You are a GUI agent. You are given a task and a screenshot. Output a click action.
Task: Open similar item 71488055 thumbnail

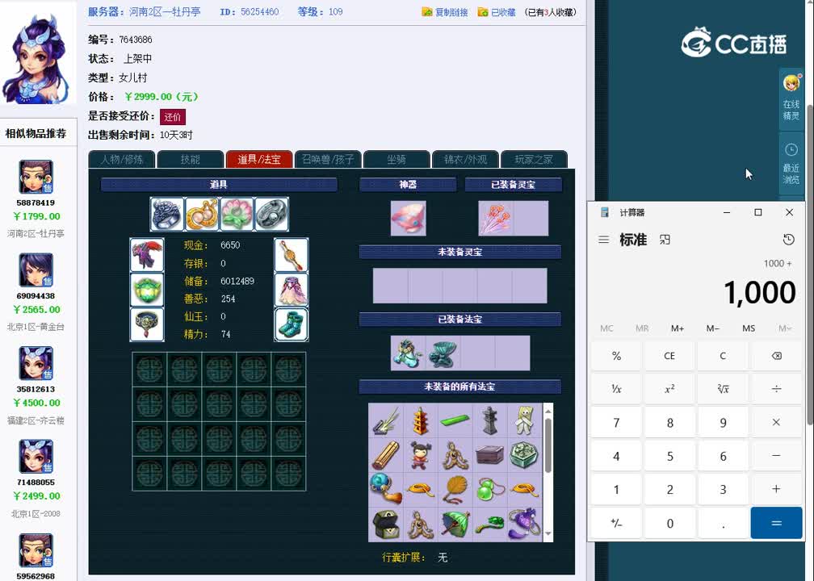pyautogui.click(x=36, y=457)
